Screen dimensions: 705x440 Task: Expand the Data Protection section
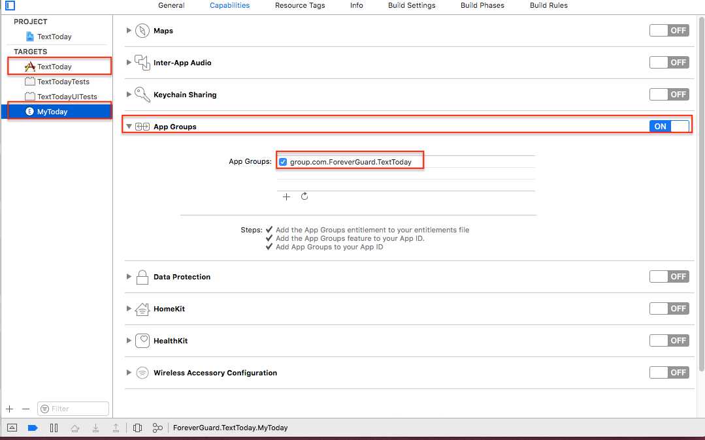129,277
